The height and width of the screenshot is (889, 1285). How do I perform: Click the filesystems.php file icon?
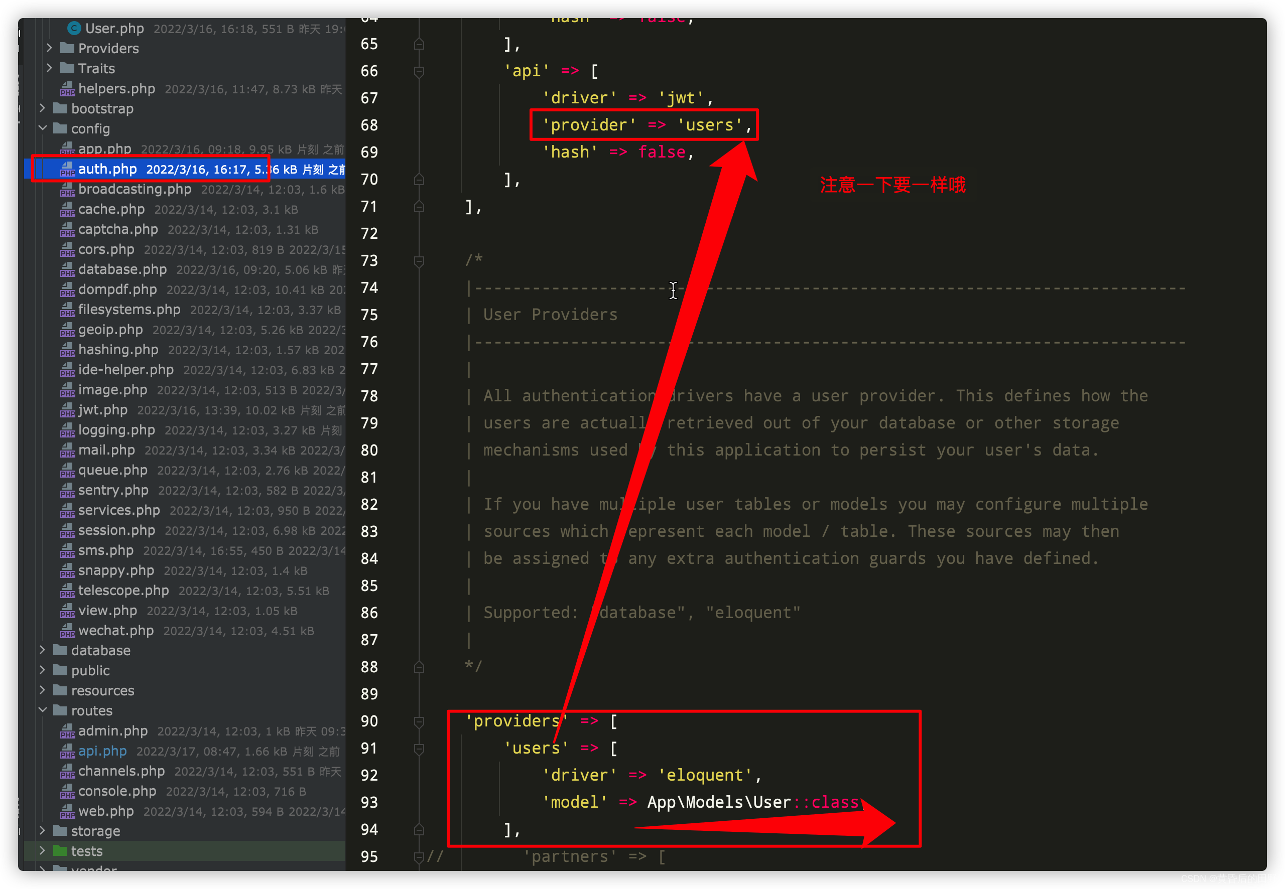67,309
